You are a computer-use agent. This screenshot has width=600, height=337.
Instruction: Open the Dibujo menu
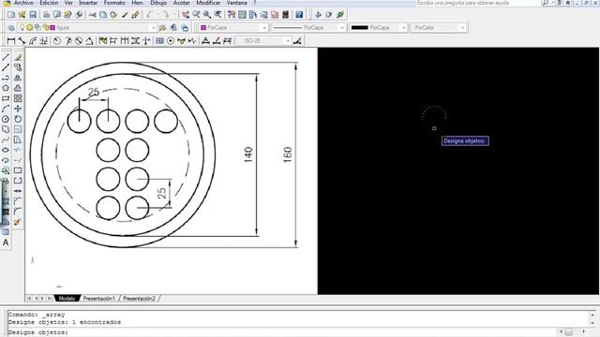[x=158, y=3]
